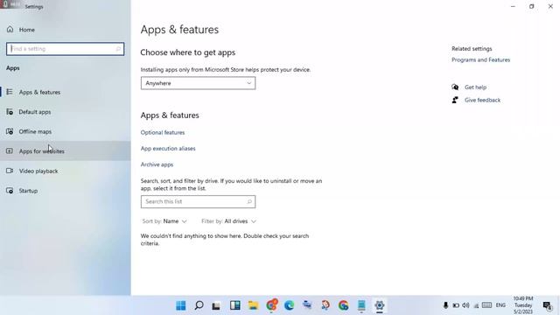Open Task View on the taskbar
Viewport: 560px width, 315px height.
[216, 305]
